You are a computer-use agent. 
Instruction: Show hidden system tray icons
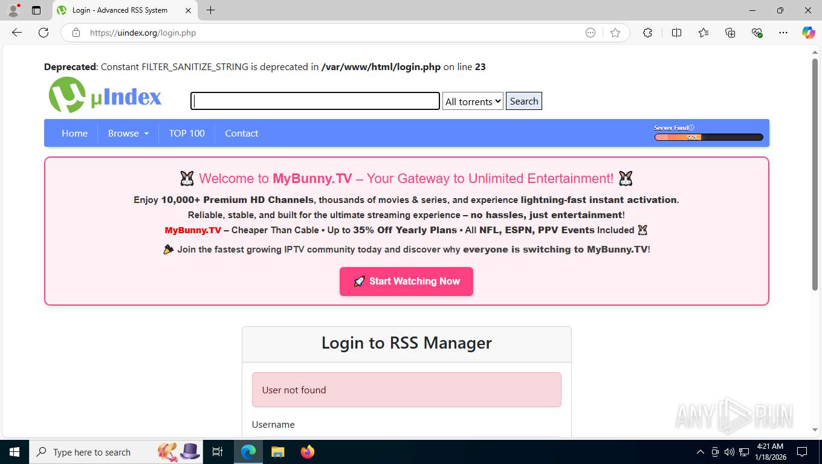click(x=701, y=452)
